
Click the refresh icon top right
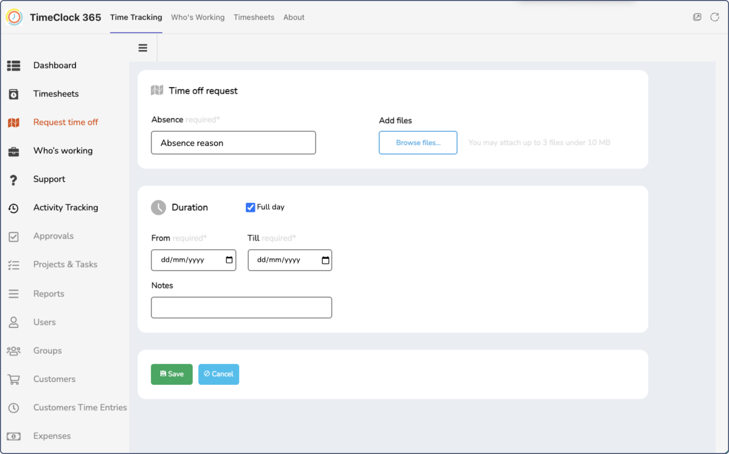(715, 17)
